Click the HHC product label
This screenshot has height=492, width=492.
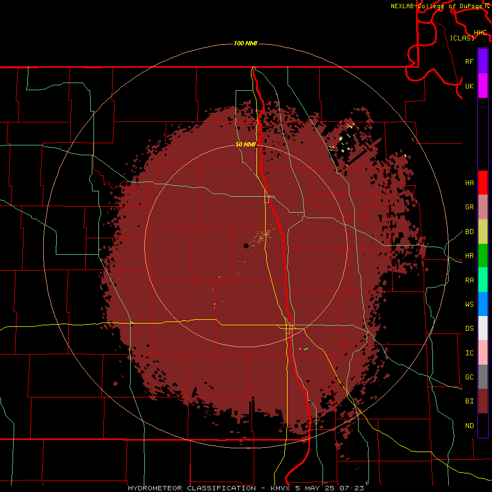coord(481,33)
